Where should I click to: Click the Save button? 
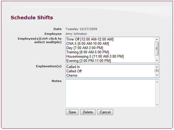pos(72,112)
